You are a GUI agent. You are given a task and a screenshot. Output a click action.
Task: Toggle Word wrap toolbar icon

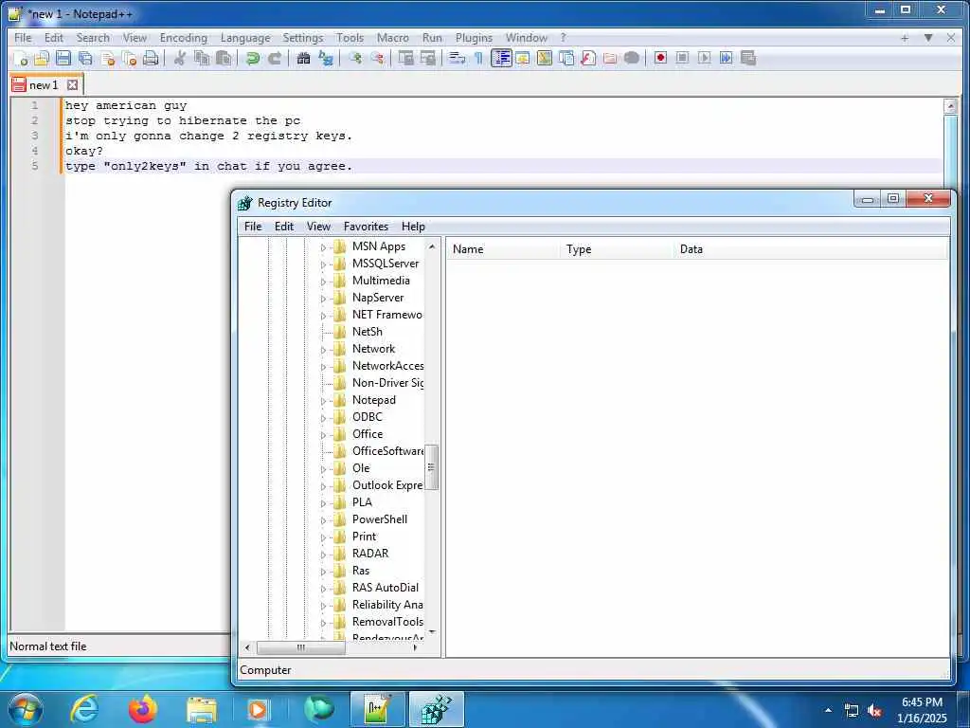point(457,58)
